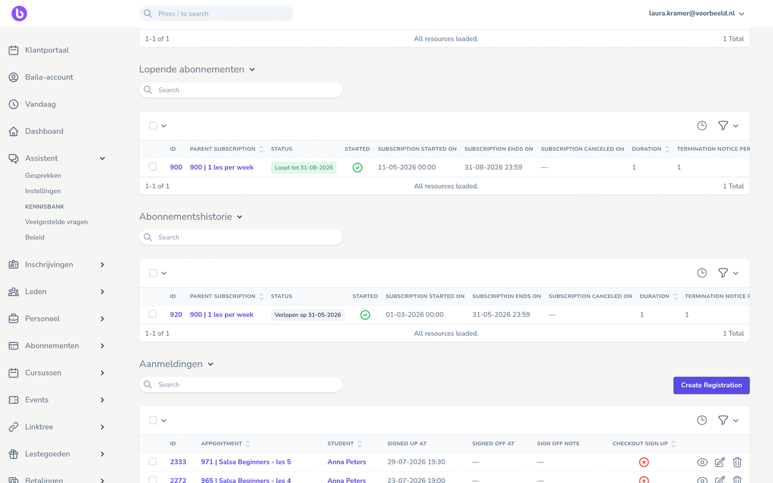Collapse the Abonnementshistorie section
The width and height of the screenshot is (773, 483).
pyautogui.click(x=240, y=217)
